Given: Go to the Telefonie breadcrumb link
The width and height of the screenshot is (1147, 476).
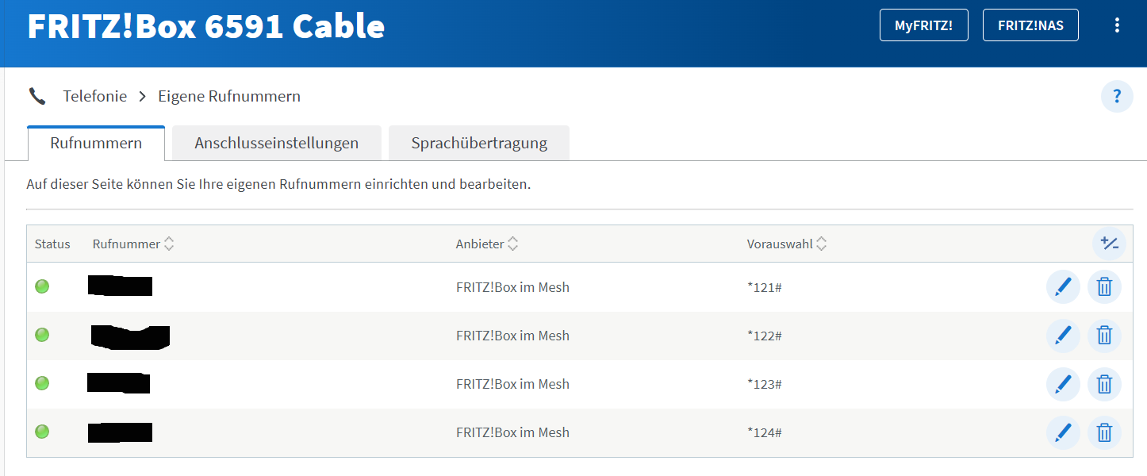Looking at the screenshot, I should click(95, 97).
